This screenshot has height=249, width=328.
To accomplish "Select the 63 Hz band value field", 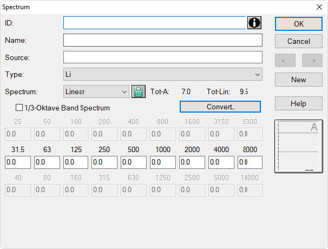I will tap(47, 162).
